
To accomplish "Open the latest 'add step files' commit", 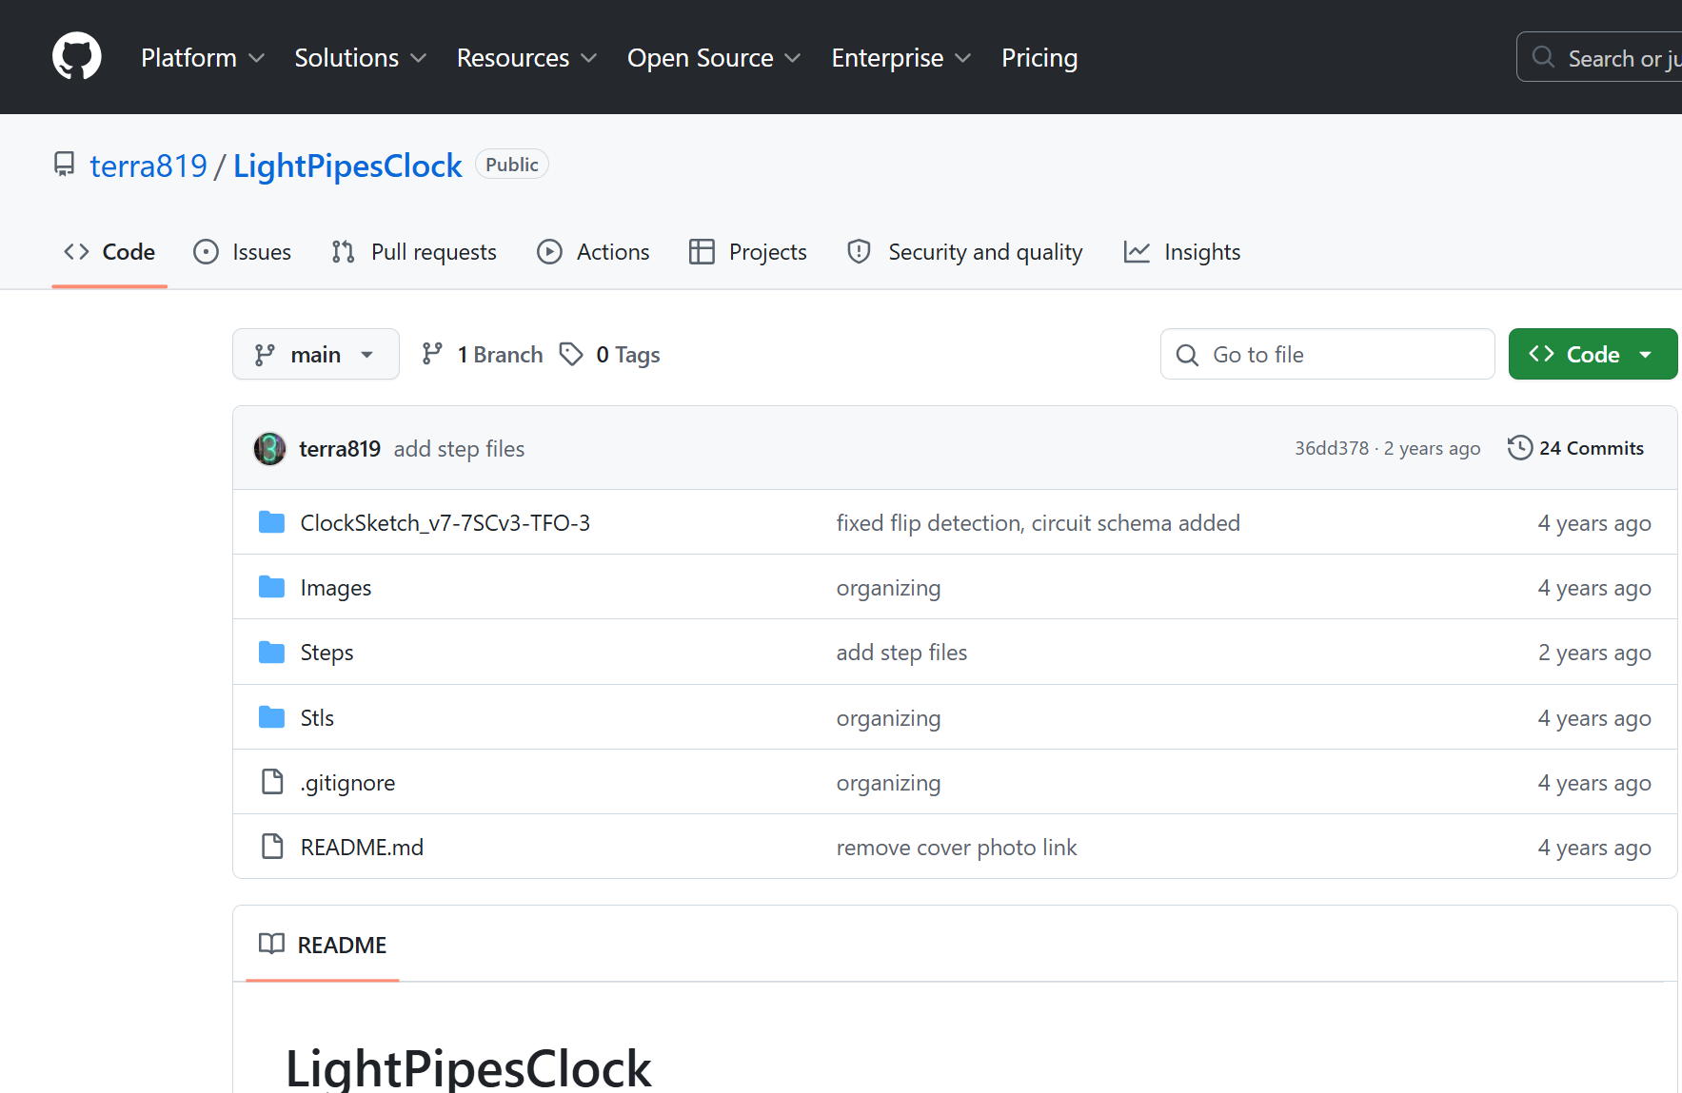I will point(459,449).
